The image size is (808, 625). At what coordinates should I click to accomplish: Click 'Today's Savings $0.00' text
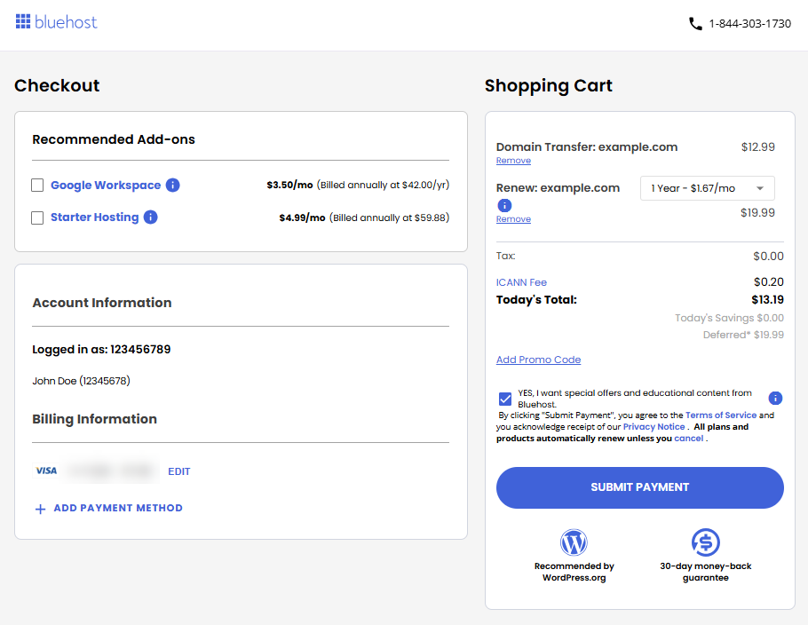[729, 318]
